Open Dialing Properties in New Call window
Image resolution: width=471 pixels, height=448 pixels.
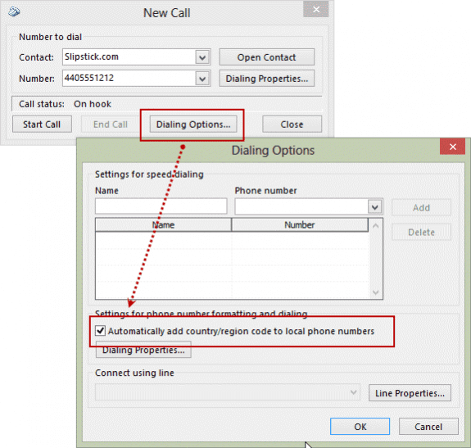coord(267,79)
